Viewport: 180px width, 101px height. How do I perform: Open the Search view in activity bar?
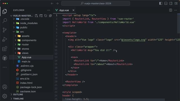pos(4,20)
